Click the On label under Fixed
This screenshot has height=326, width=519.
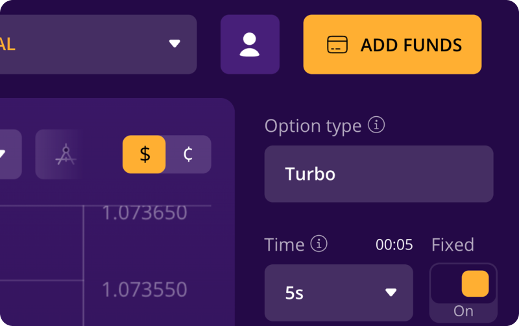coord(463,311)
